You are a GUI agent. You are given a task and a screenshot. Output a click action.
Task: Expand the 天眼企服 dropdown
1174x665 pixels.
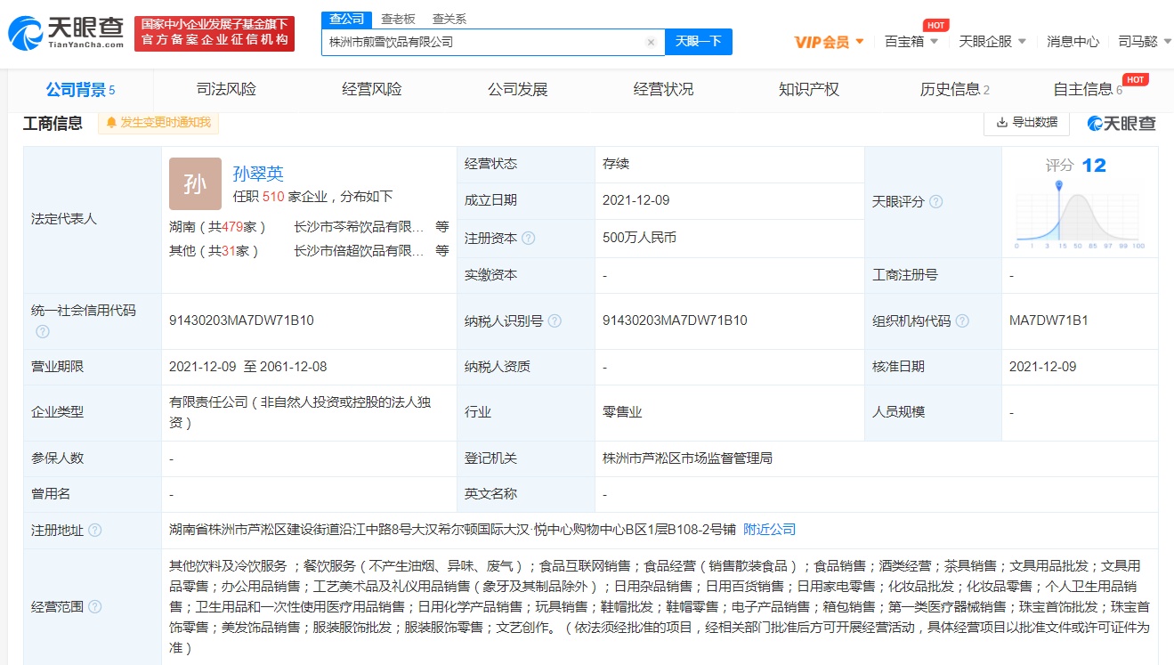coord(992,42)
